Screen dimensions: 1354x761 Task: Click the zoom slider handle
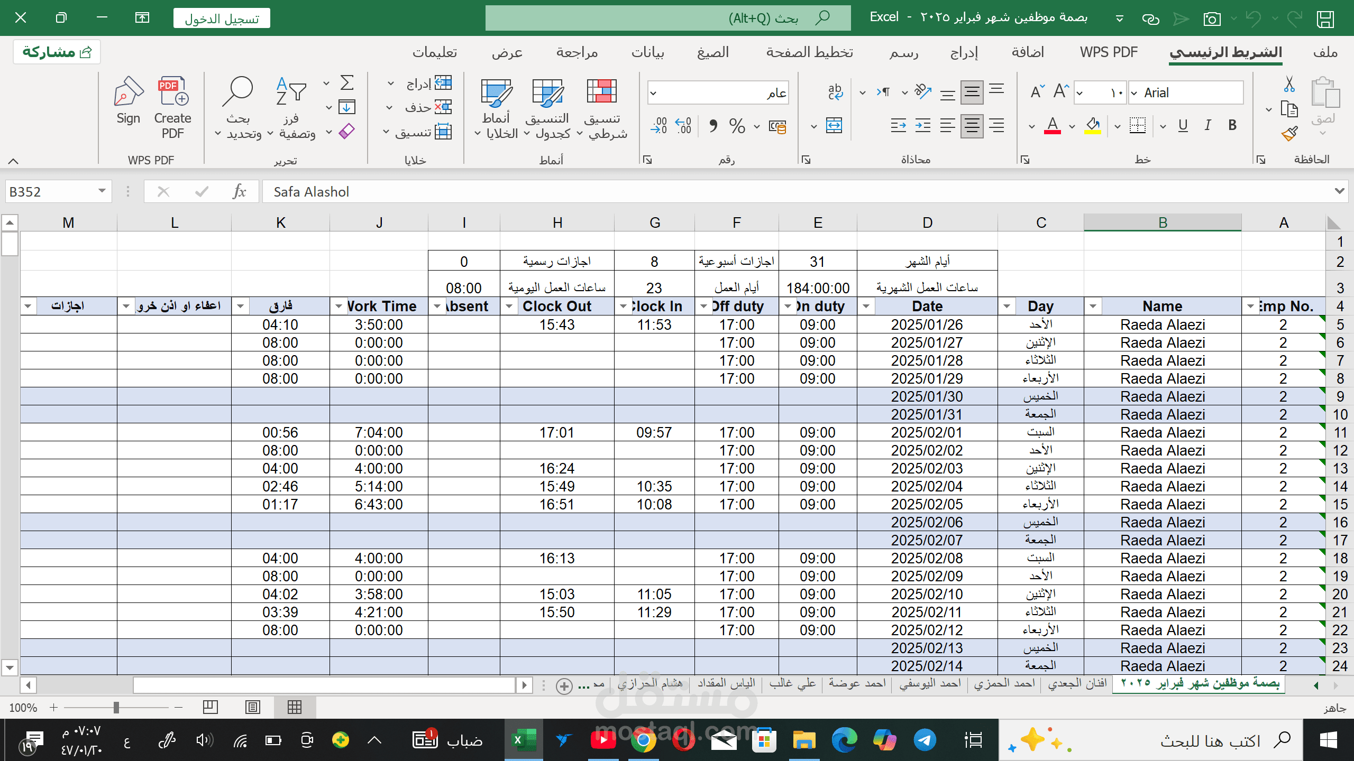[116, 707]
